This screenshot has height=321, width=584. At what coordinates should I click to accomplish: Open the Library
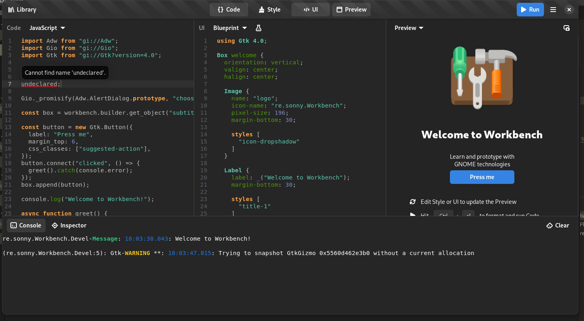tap(22, 10)
